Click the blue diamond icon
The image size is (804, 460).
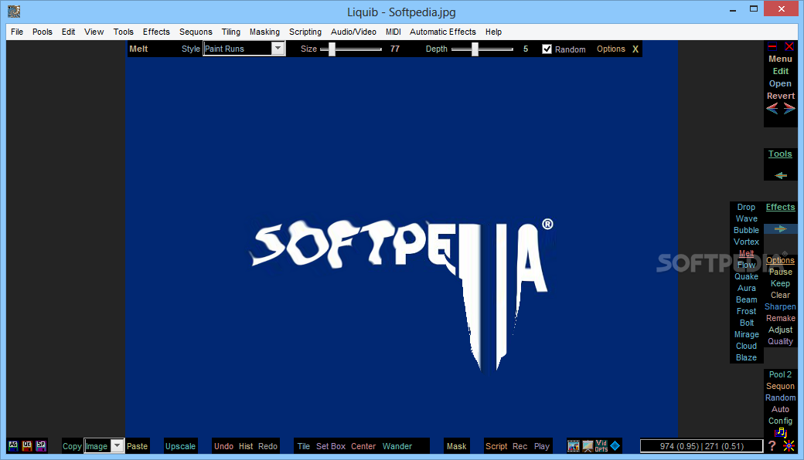coord(615,445)
